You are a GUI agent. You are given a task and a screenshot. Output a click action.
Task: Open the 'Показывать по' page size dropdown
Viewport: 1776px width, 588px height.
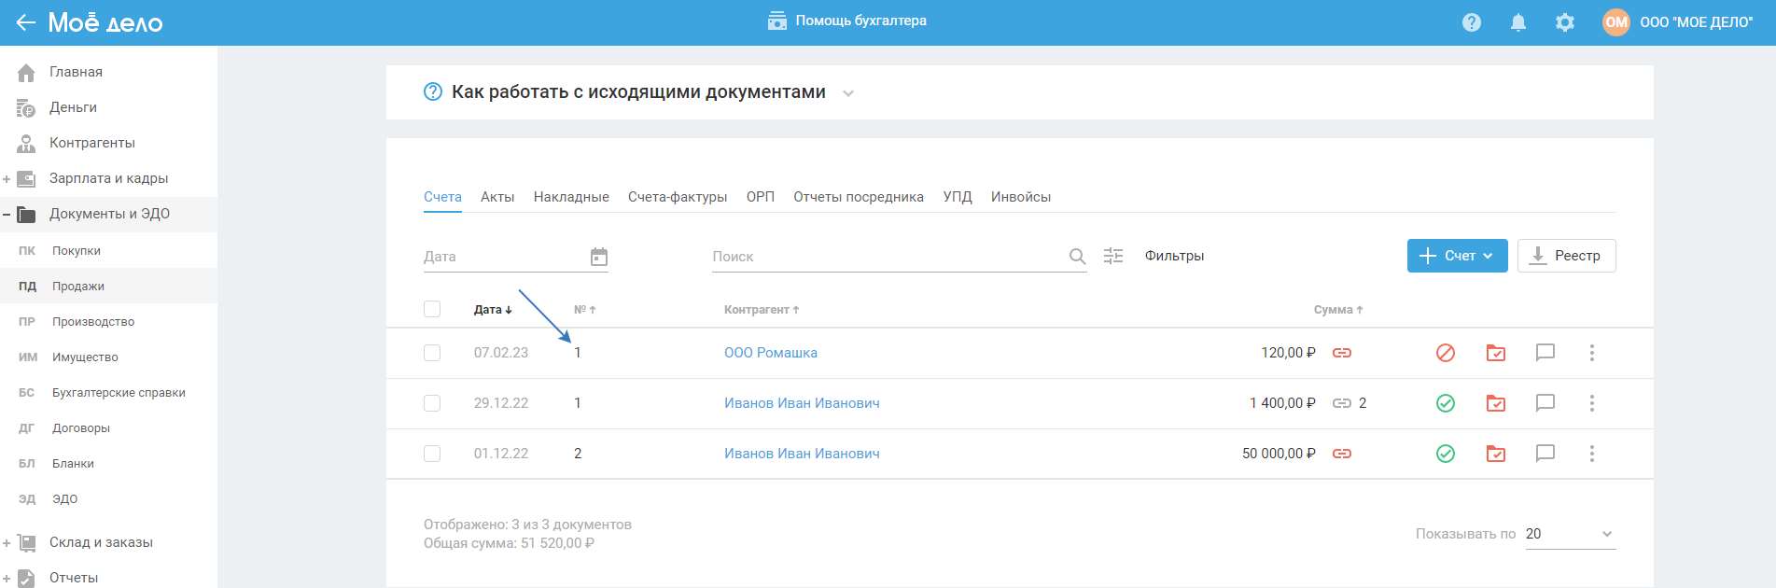1570,534
